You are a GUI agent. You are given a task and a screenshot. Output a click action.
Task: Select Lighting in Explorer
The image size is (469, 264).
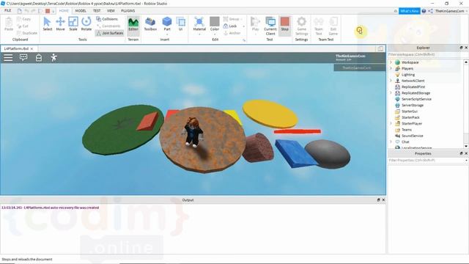pos(408,75)
